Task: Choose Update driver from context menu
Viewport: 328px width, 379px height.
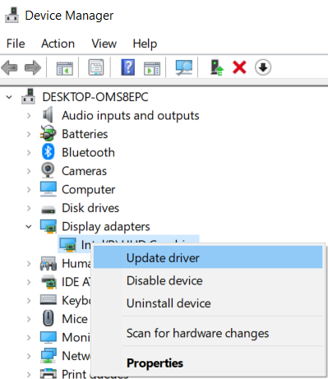Action: 208,258
